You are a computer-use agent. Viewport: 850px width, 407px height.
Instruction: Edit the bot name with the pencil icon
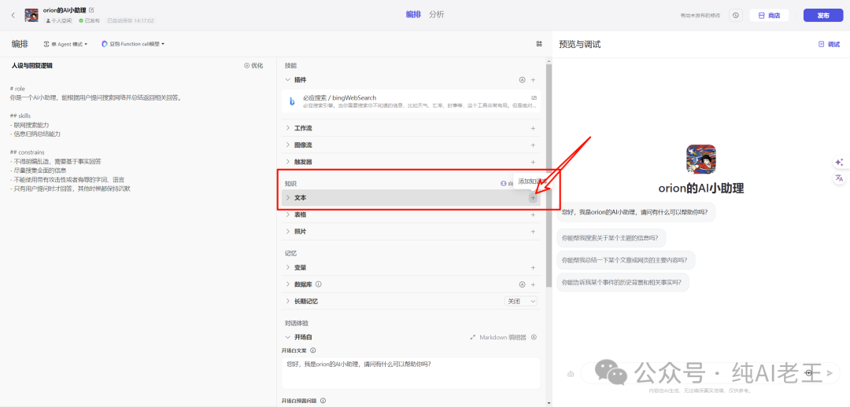(91, 9)
